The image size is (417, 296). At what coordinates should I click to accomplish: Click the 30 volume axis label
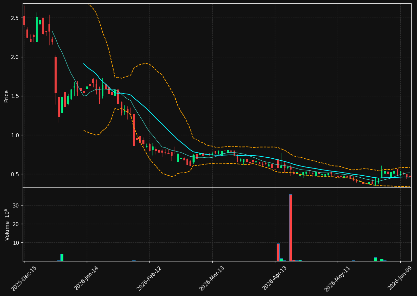tap(16, 205)
